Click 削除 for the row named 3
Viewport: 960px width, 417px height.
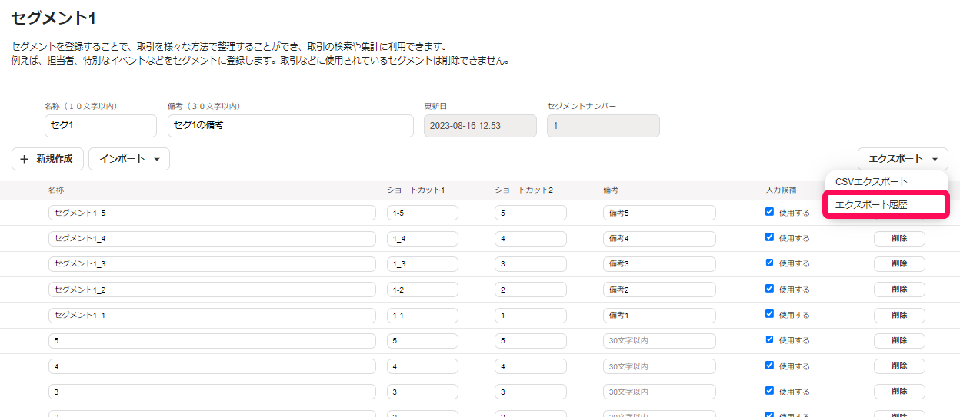point(899,392)
